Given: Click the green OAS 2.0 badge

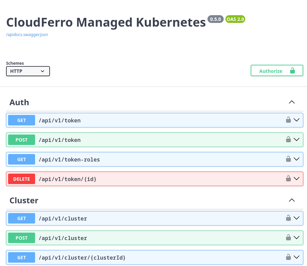Looking at the screenshot, I should click(235, 19).
